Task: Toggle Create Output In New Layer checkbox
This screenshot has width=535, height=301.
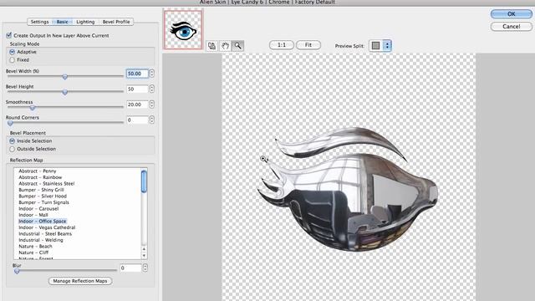Action: pos(9,35)
